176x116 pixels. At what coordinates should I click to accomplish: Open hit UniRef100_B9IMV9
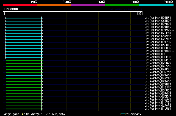pos(158,27)
